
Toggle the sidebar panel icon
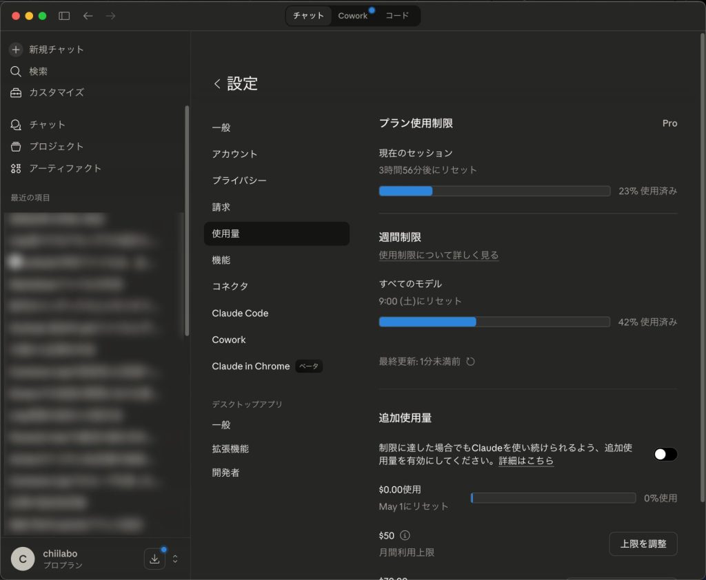(64, 16)
